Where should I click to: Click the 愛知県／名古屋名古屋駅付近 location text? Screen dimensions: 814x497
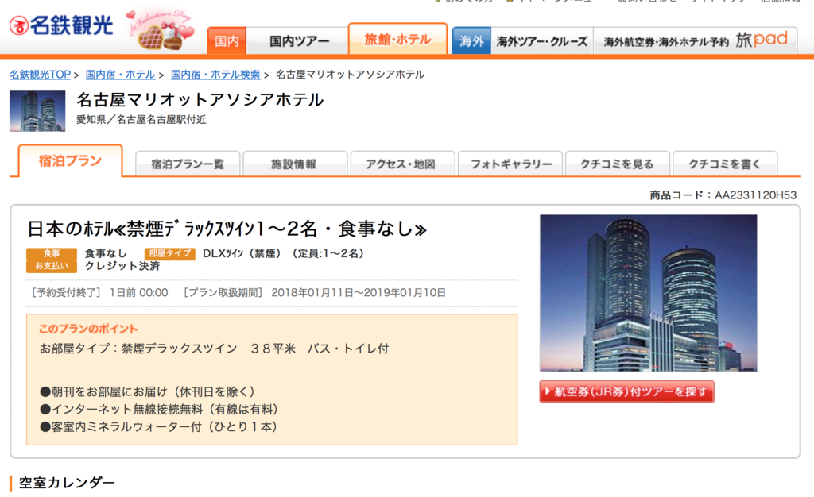point(141,120)
